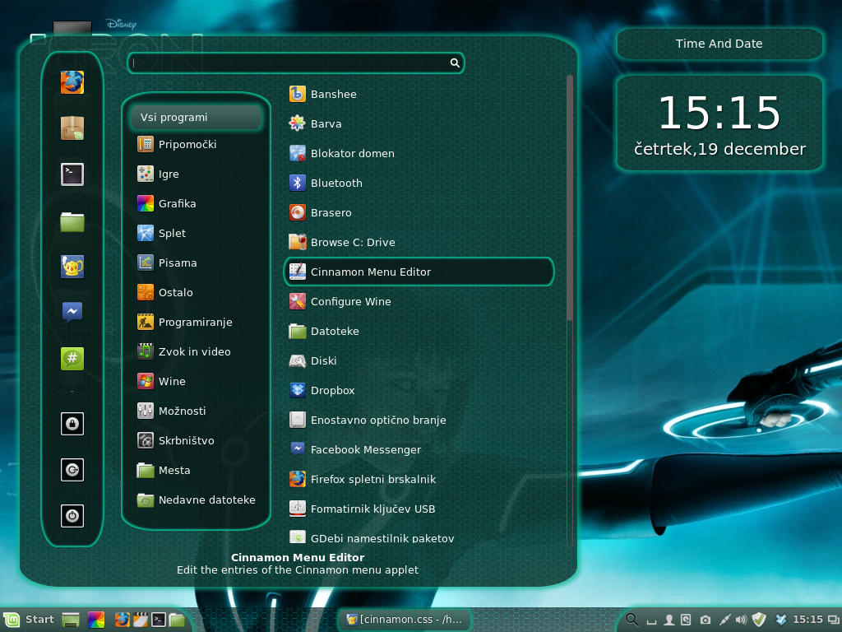Click the search magnifier in system tray
This screenshot has width=842, height=632.
pos(632,620)
